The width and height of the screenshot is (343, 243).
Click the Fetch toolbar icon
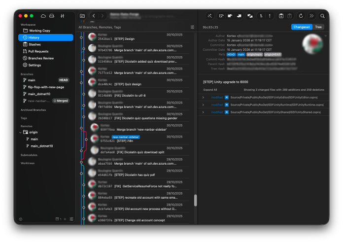[221, 16]
